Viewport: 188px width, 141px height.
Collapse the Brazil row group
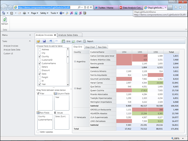pos(75,88)
